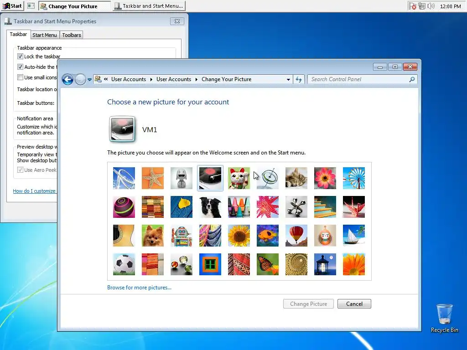Select the lighthouse lantern picture
This screenshot has height=350, width=467.
325,264
